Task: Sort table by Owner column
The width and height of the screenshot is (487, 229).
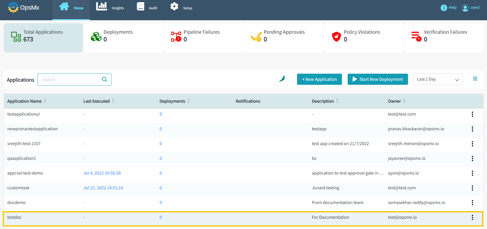Action: [404, 101]
